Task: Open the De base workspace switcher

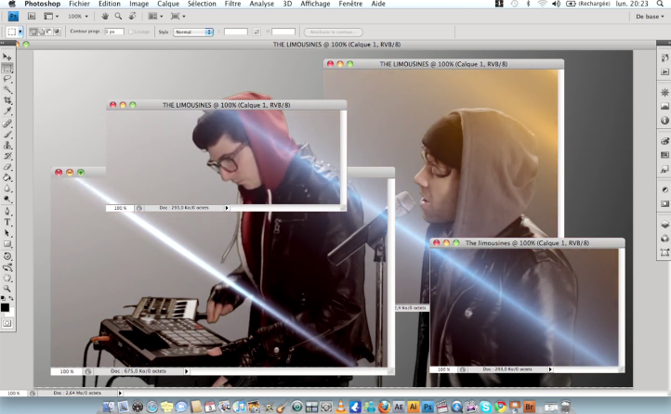Action: [x=650, y=16]
